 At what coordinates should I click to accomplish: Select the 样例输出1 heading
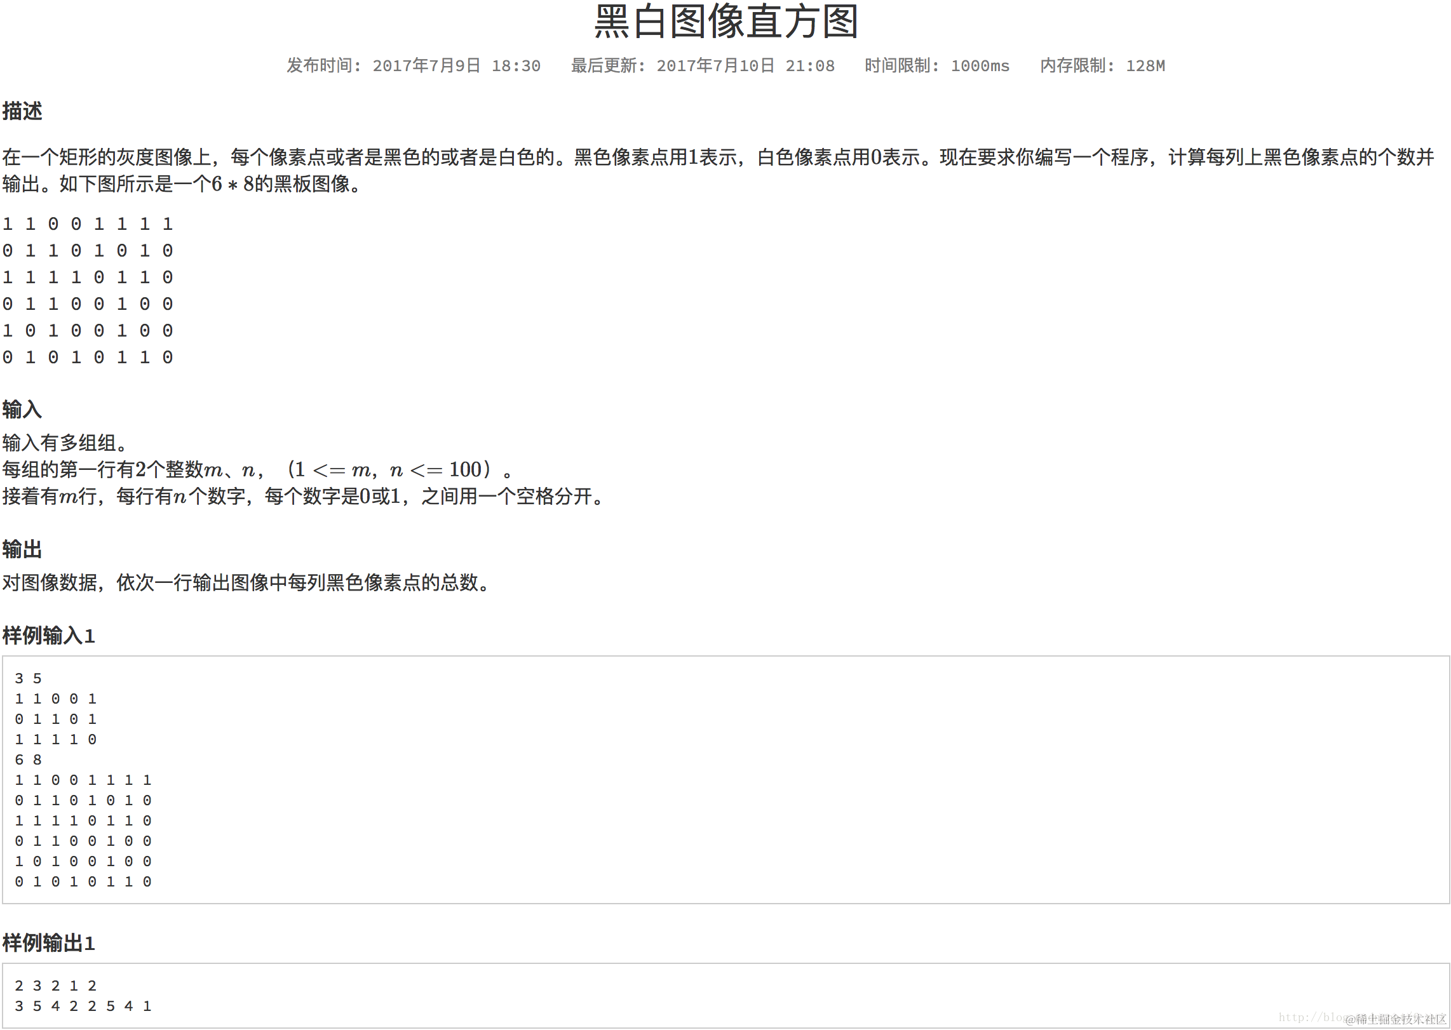pos(49,943)
